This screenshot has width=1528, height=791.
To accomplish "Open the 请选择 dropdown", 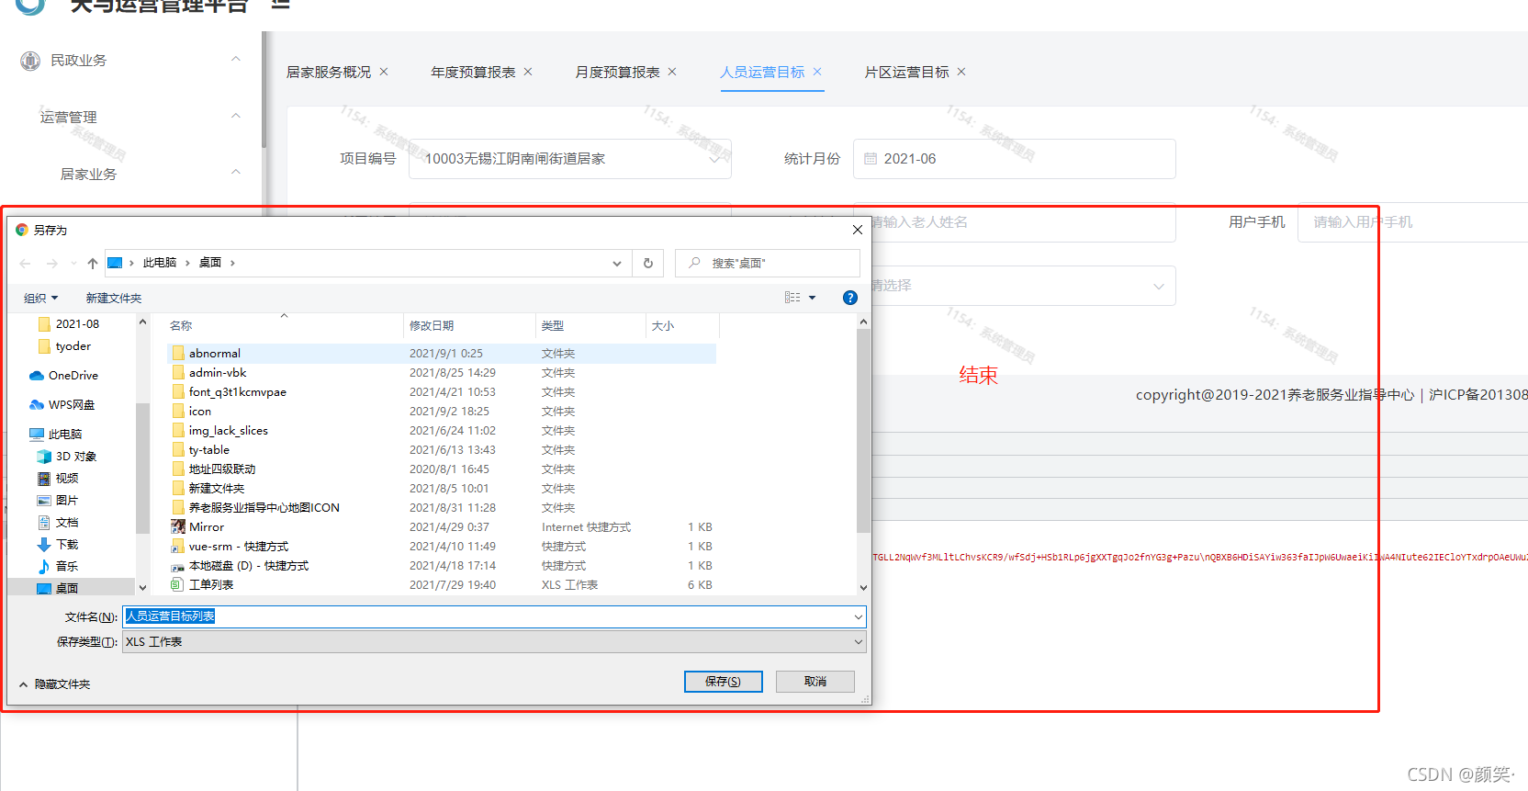I will coord(1015,286).
